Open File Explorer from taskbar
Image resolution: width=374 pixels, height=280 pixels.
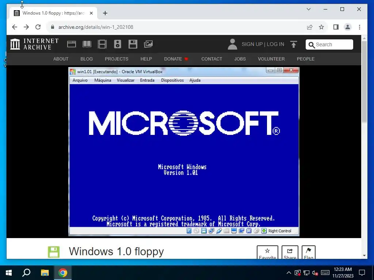click(45, 273)
